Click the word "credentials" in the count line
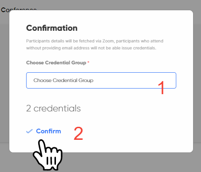 pos(57,108)
